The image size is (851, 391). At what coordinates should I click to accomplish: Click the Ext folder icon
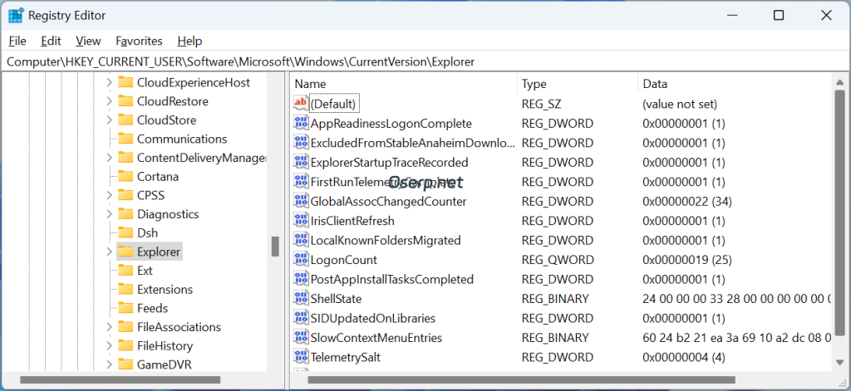pos(125,271)
